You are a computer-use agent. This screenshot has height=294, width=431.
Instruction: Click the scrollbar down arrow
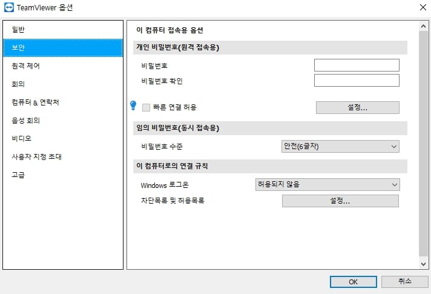[x=423, y=264]
